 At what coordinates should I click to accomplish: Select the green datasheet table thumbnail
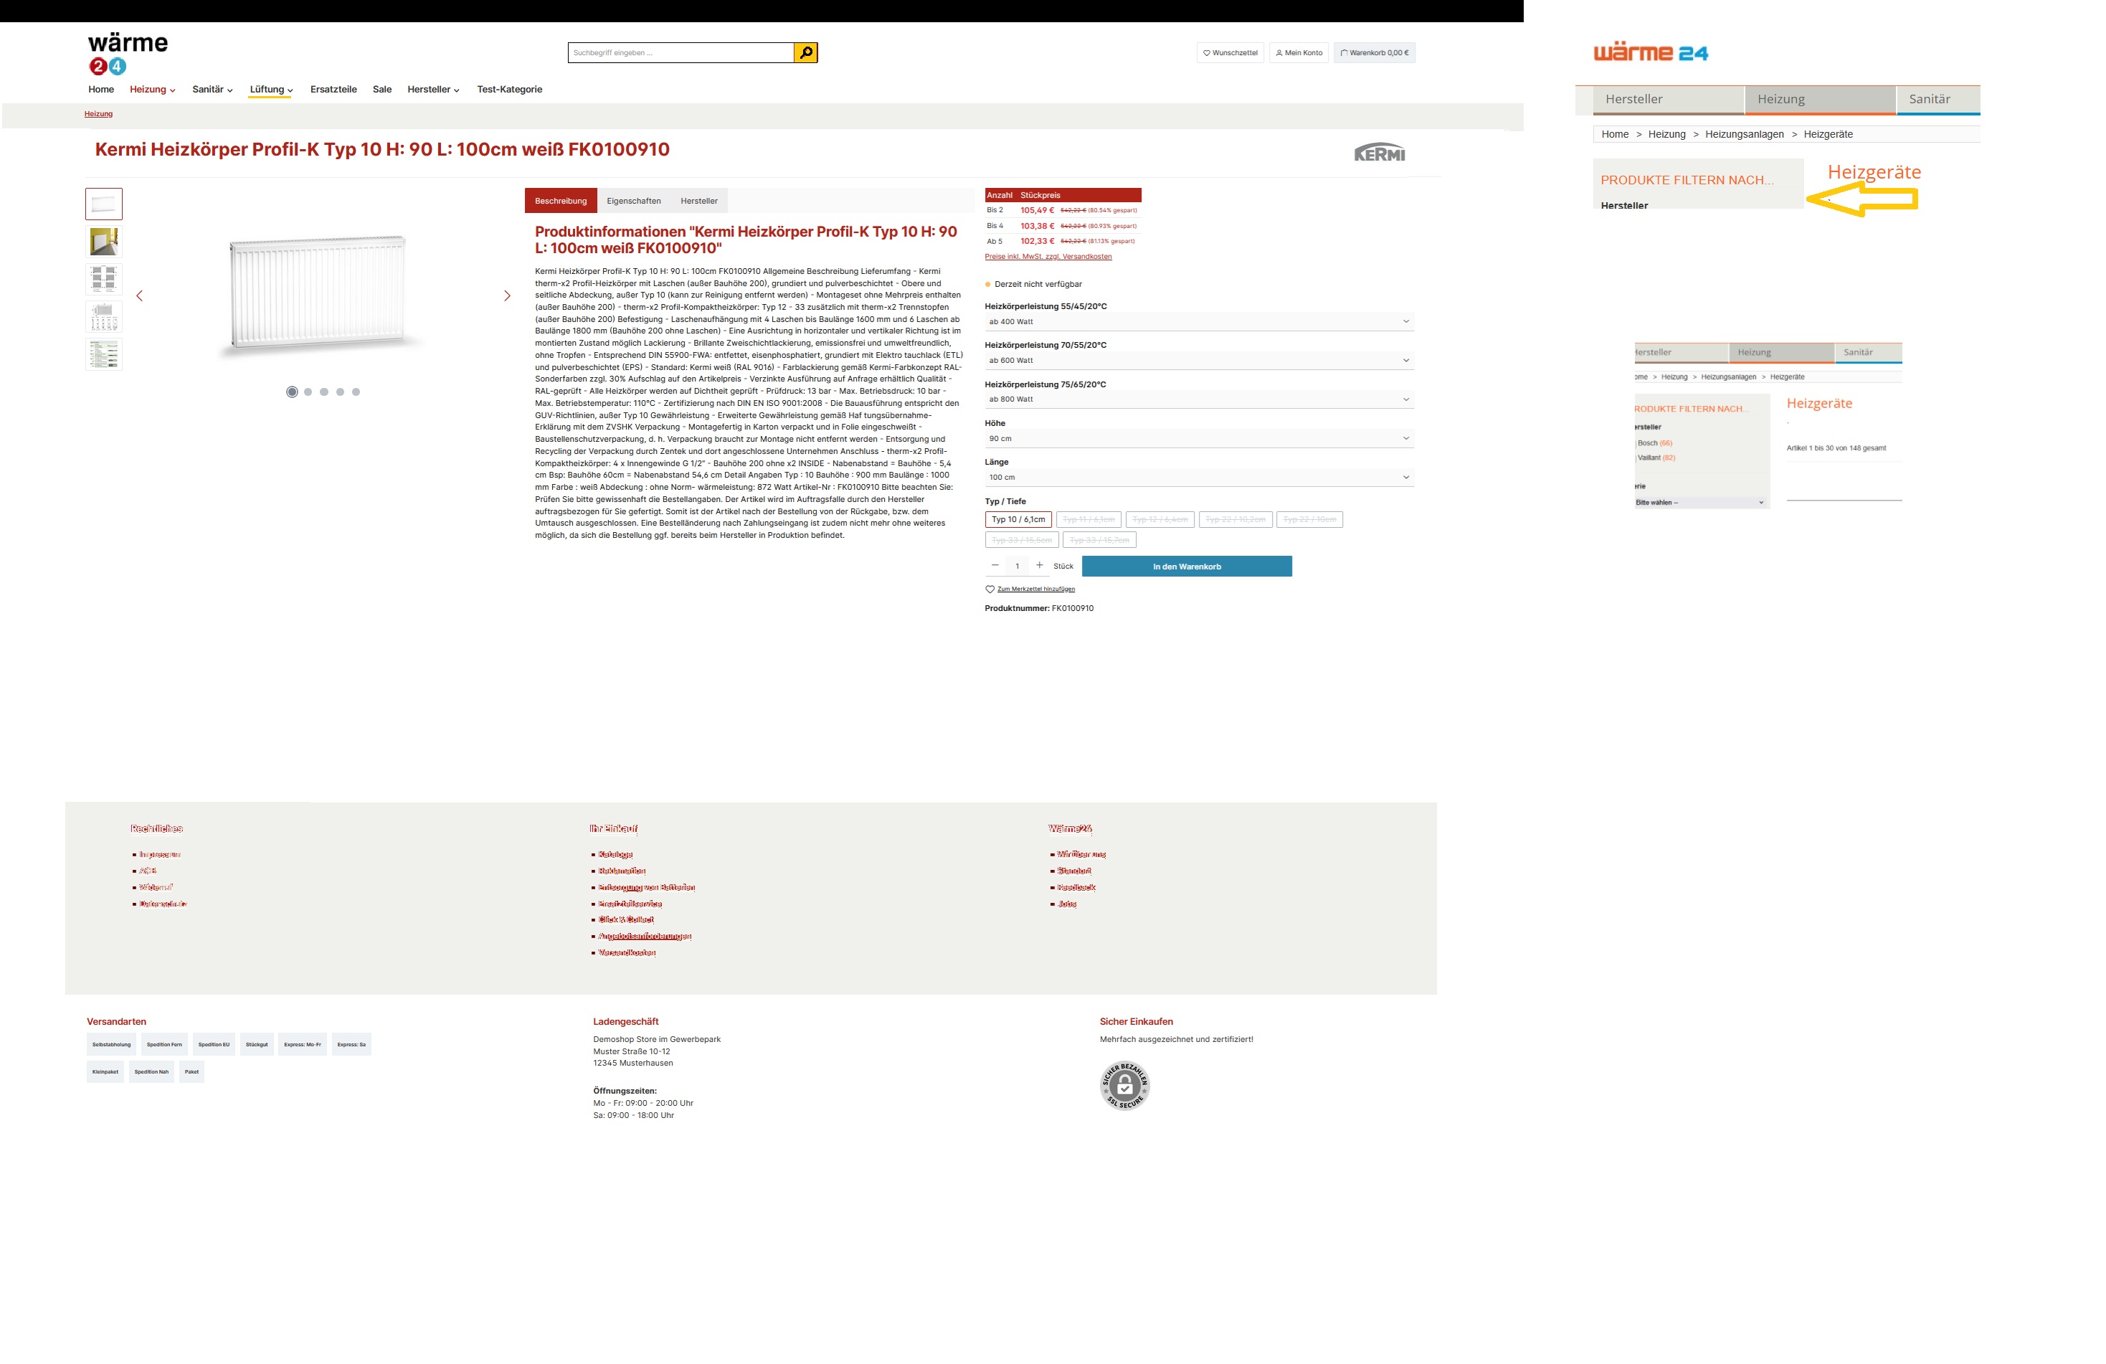click(x=103, y=354)
